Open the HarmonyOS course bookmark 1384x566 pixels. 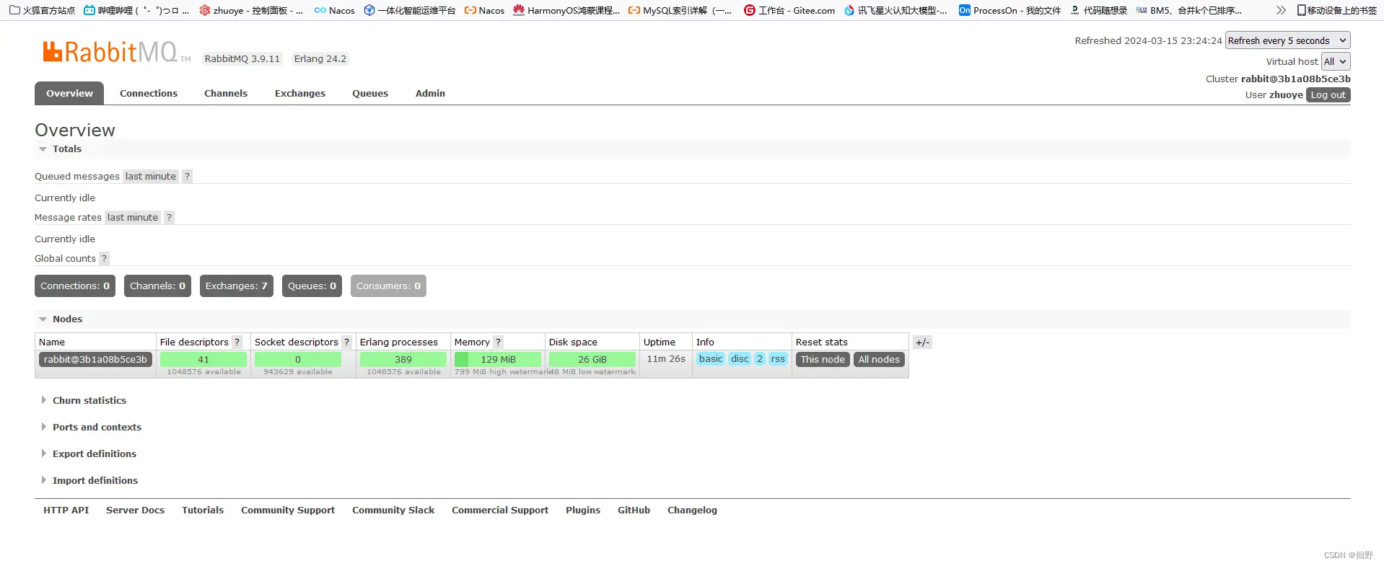click(566, 10)
